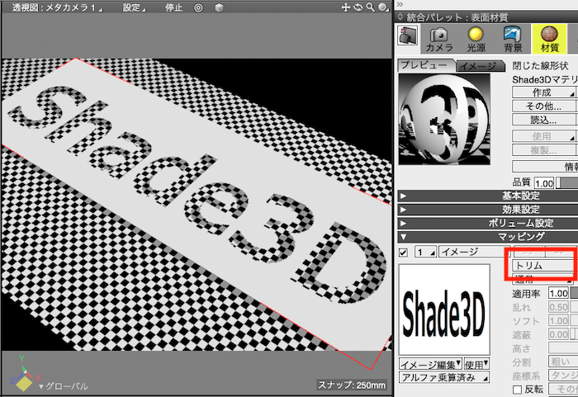Click the target circle icon beside 停止
Screen dimensions: 578x397
point(198,7)
